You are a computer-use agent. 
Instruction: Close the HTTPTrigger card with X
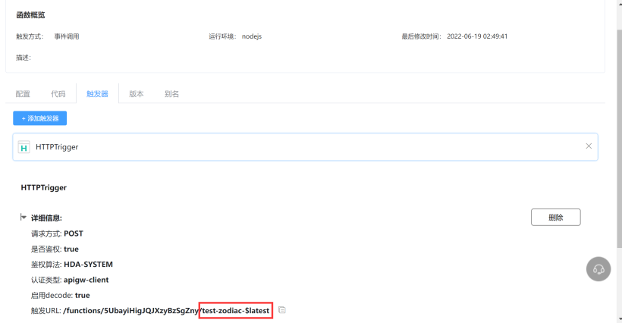[x=589, y=146]
